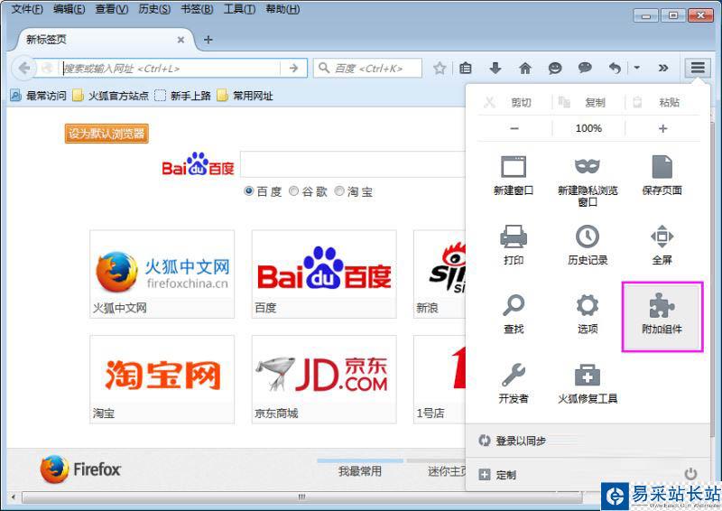This screenshot has width=722, height=511.
Task: Open a new tab with plus button
Action: 208,40
